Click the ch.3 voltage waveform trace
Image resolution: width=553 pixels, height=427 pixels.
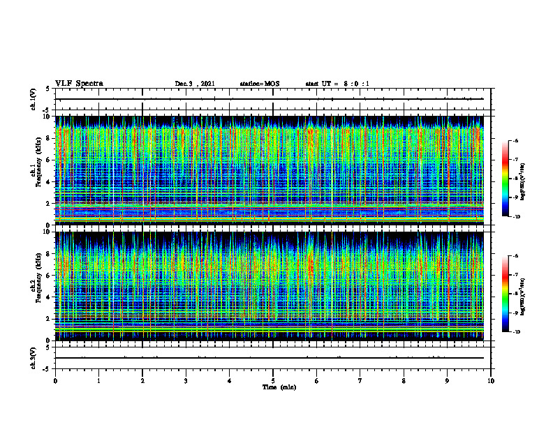coord(269,358)
